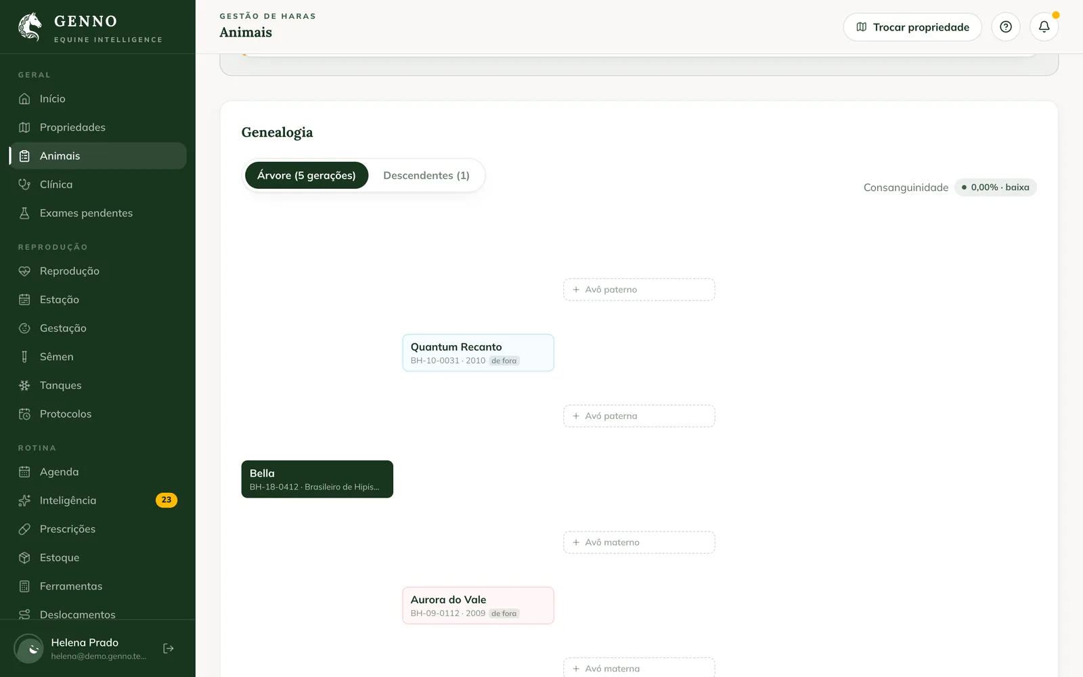Click the Propriedades map icon

(24, 127)
